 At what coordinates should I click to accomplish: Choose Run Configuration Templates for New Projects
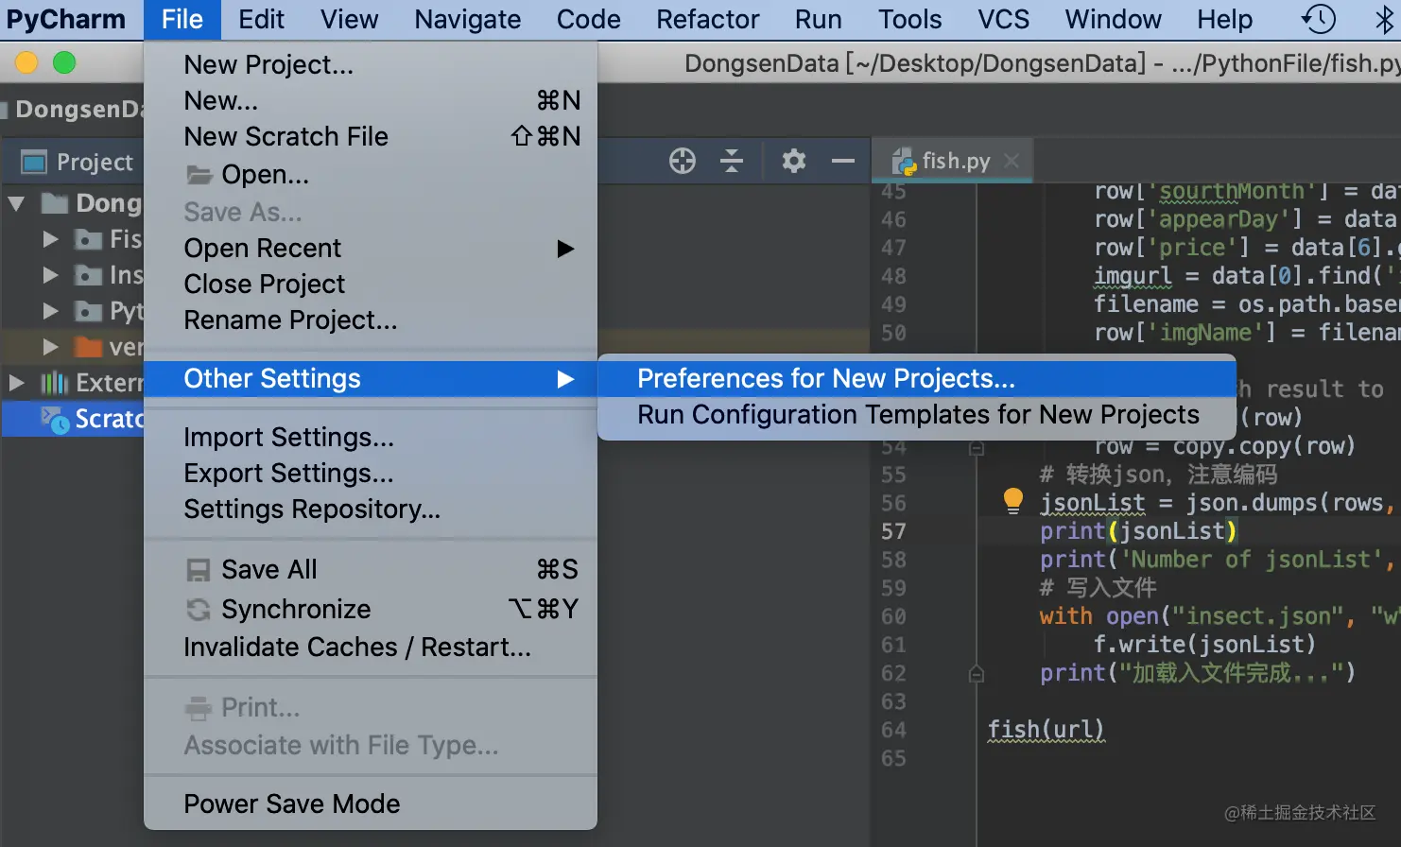917,415
